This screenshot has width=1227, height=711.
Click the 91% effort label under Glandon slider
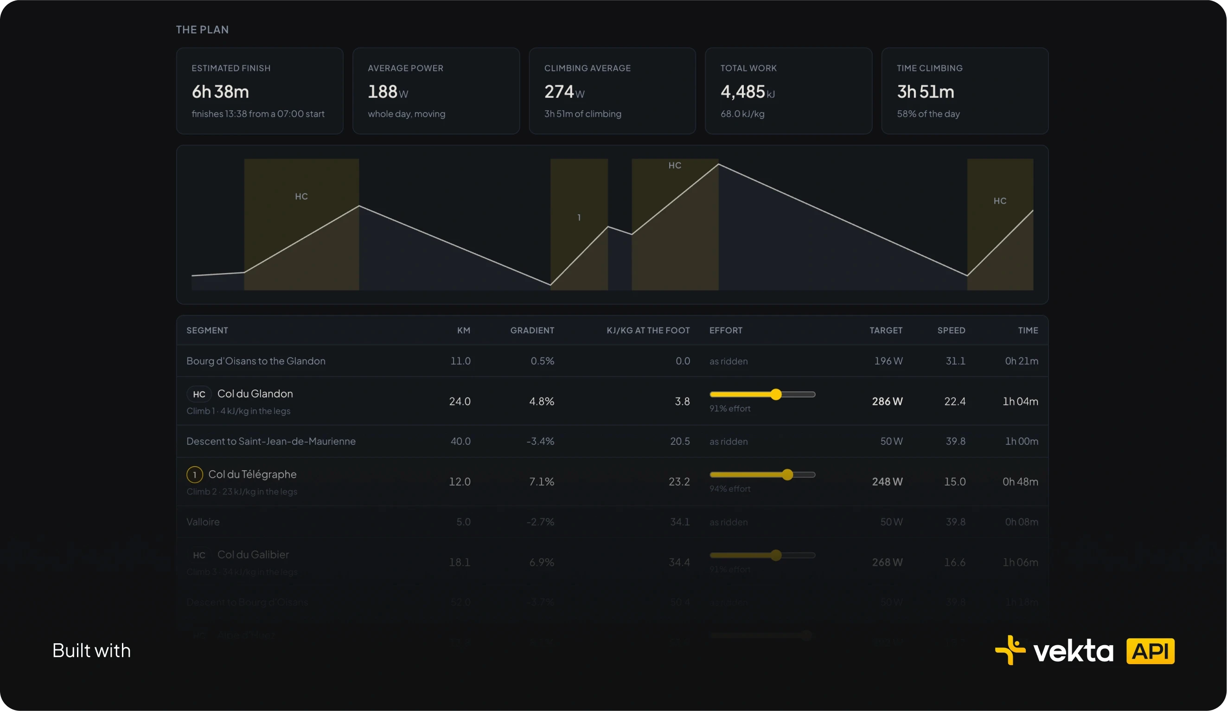[729, 409]
